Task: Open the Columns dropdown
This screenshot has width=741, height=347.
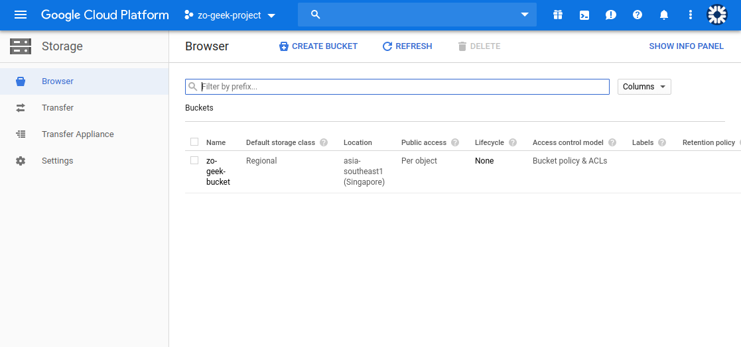Action: pos(643,87)
